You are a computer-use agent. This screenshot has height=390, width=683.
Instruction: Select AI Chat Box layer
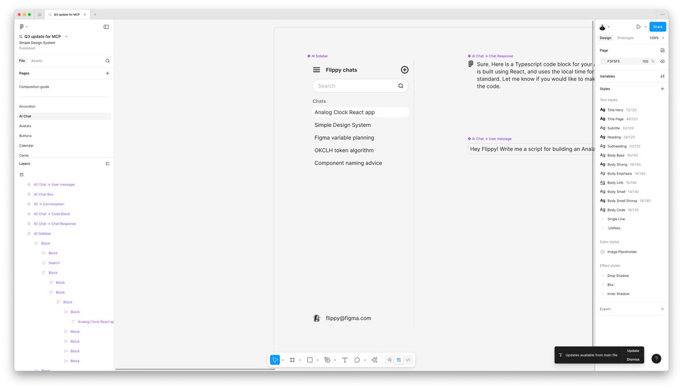(43, 194)
